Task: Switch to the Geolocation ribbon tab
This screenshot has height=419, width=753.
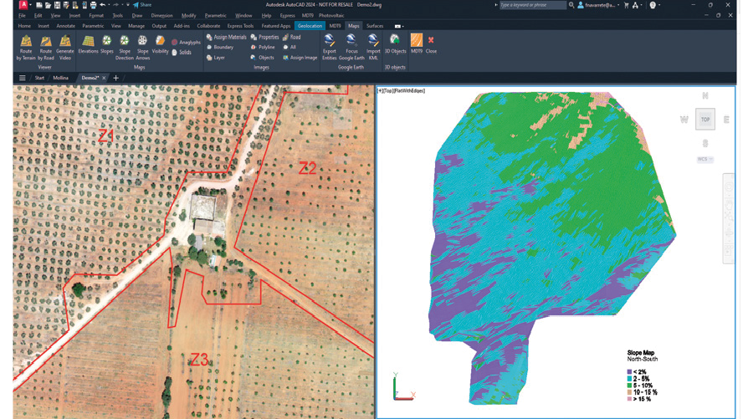Action: [x=310, y=26]
